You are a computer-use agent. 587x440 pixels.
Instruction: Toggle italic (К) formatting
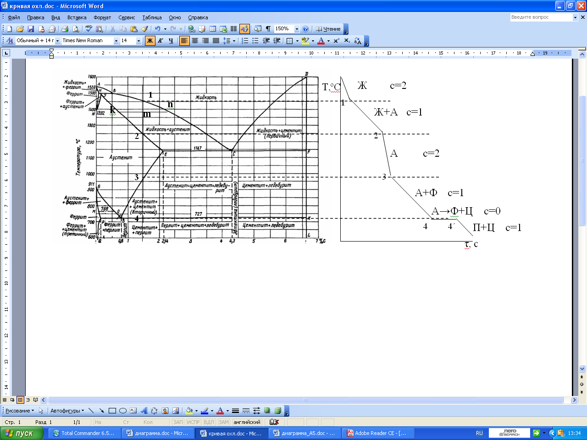pyautogui.click(x=161, y=41)
